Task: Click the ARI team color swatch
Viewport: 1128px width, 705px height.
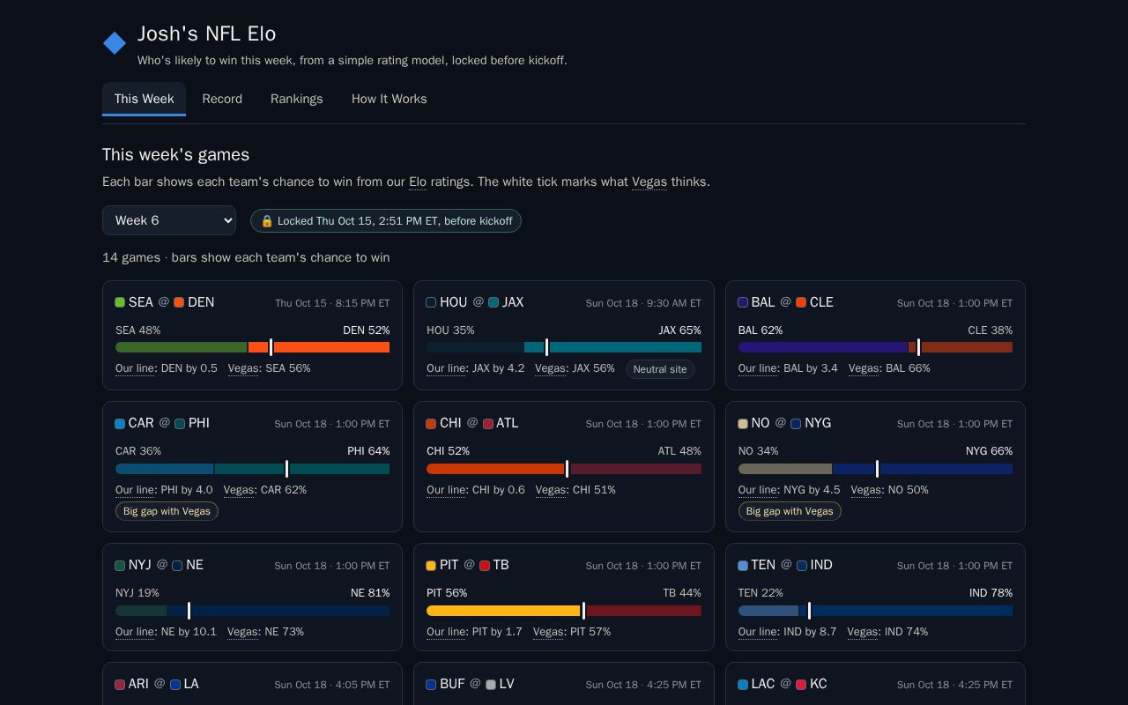Action: coord(120,685)
